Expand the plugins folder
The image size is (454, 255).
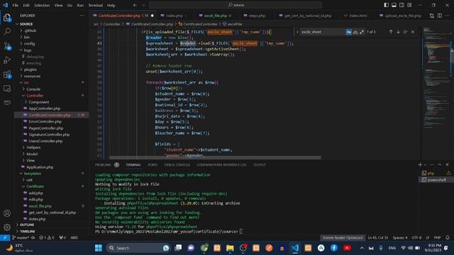coord(30,69)
